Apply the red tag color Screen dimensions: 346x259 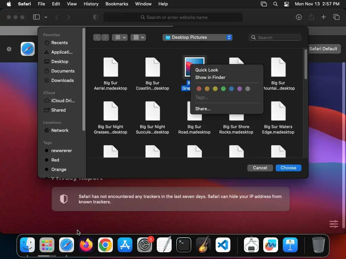[199, 89]
